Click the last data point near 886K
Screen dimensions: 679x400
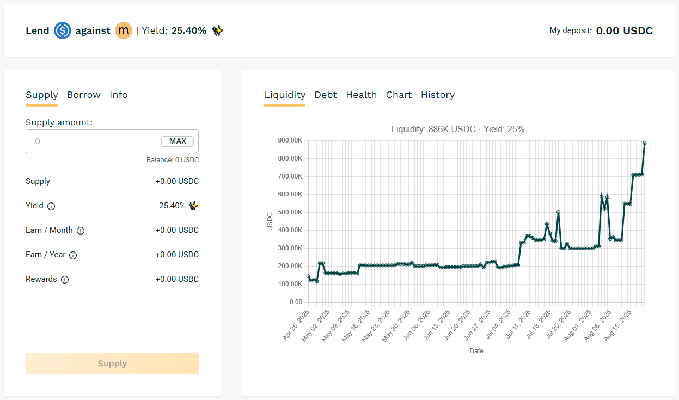pyautogui.click(x=645, y=143)
